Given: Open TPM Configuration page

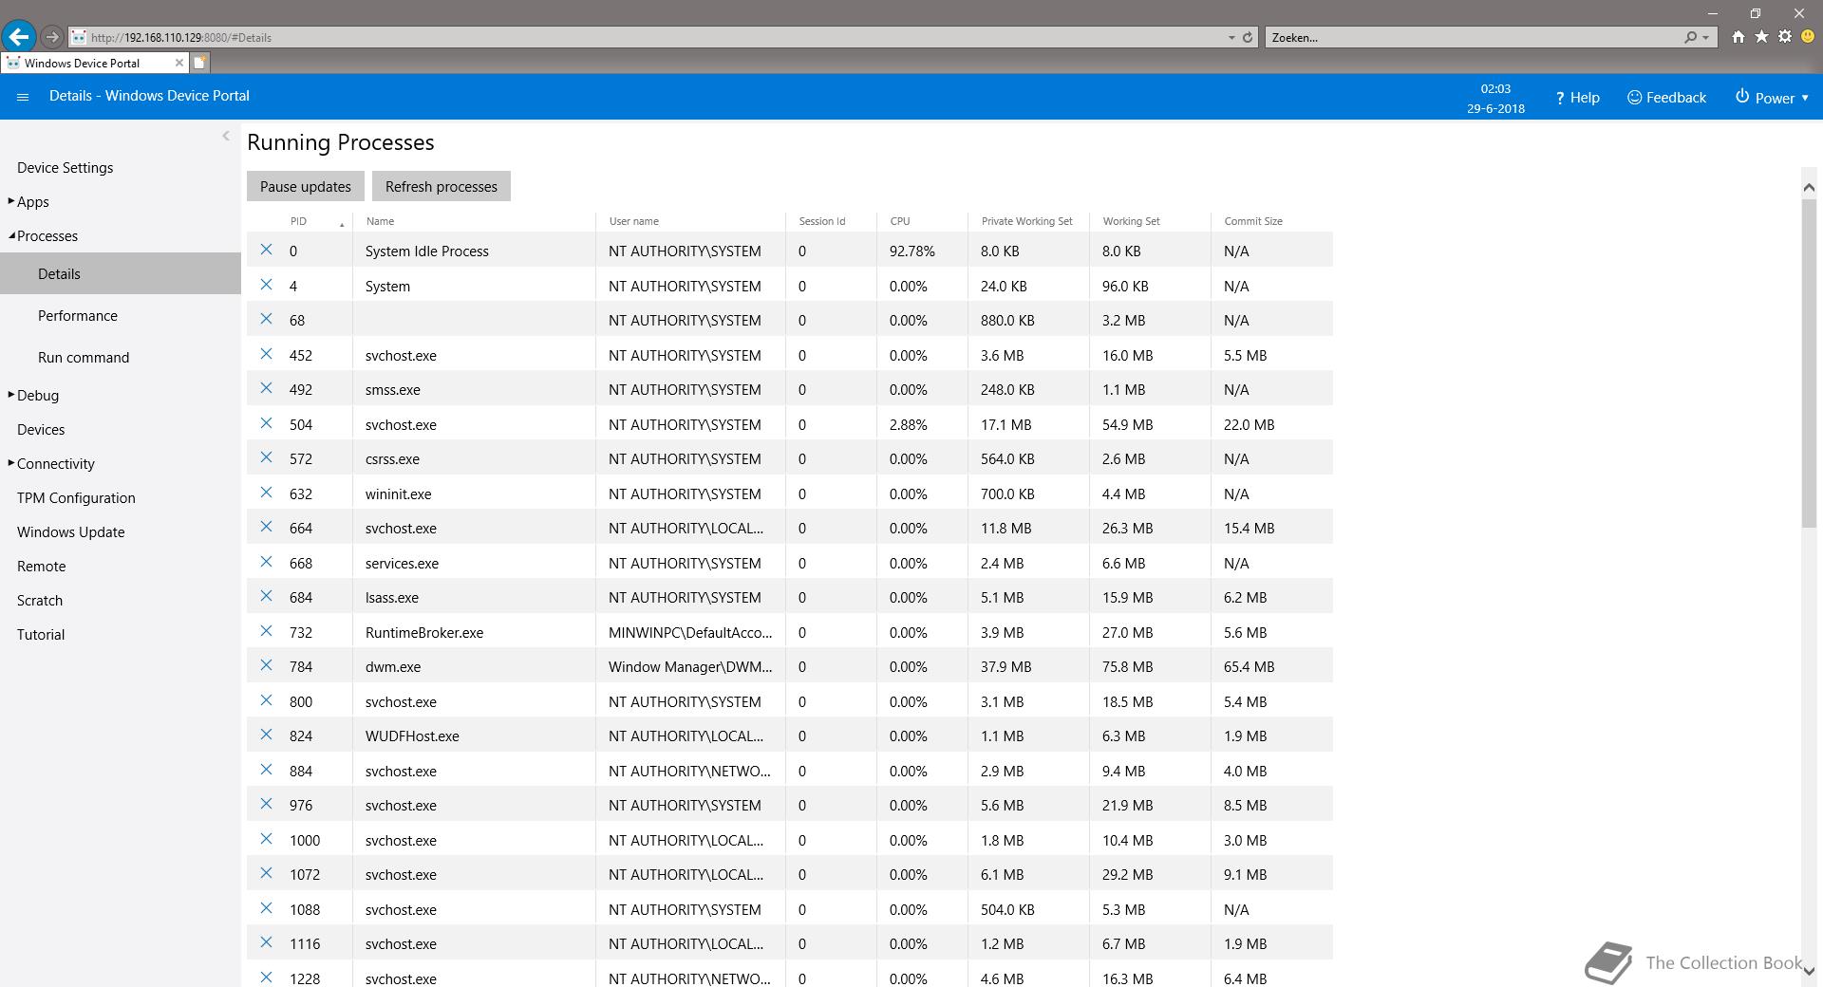Looking at the screenshot, I should point(76,497).
